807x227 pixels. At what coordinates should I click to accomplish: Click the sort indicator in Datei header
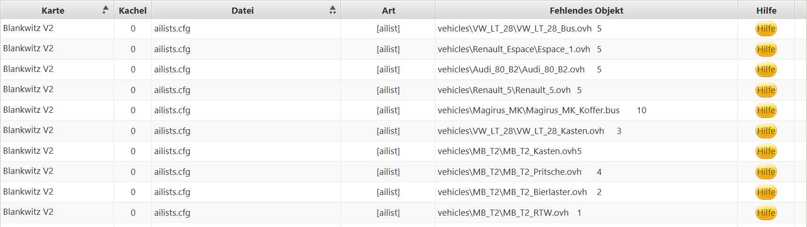333,9
